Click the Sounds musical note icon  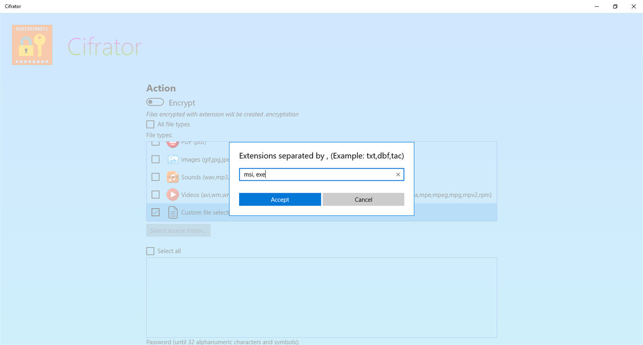(172, 177)
